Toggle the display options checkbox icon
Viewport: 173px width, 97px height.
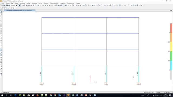coord(66,5)
